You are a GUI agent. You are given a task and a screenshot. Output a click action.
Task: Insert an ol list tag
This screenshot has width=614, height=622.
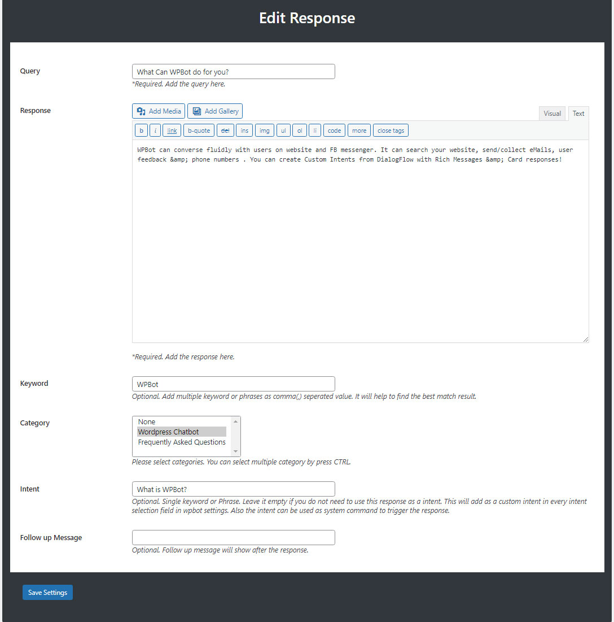(x=299, y=131)
